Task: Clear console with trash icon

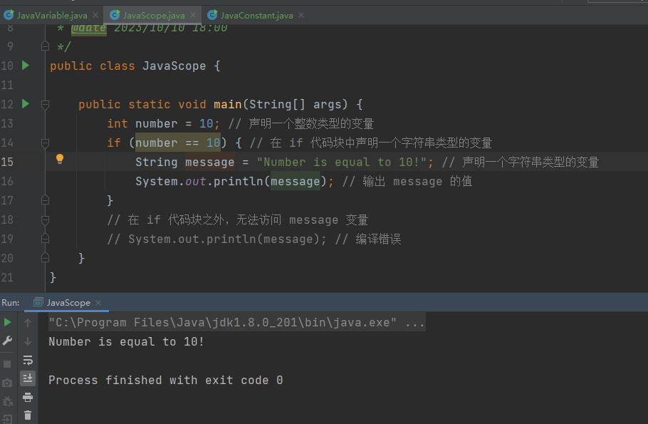Action: [x=28, y=415]
